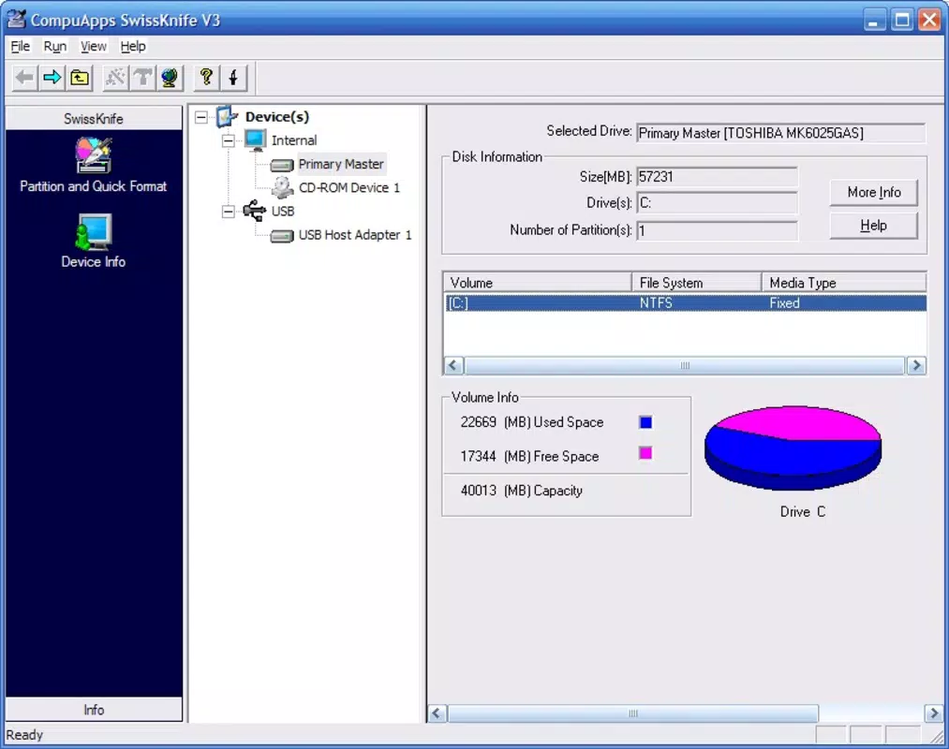Switch to the Info sidebar tab
Image resolution: width=949 pixels, height=749 pixels.
[x=94, y=710]
